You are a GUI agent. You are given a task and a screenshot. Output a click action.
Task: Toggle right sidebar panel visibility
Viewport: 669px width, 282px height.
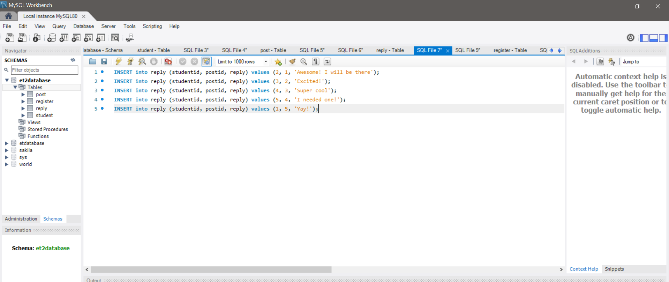(663, 38)
